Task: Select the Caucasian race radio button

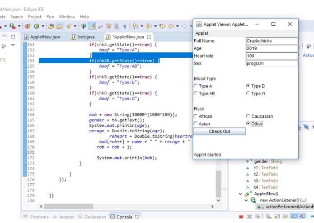Action: pyautogui.click(x=248, y=116)
